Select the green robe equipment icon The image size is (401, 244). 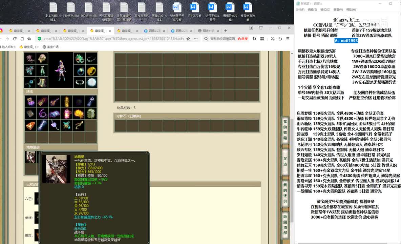[x=42, y=70]
